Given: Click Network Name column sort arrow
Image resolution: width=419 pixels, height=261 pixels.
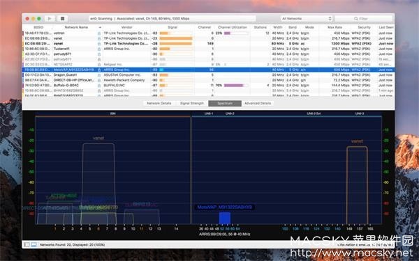Looking at the screenshot, I should 100,27.
